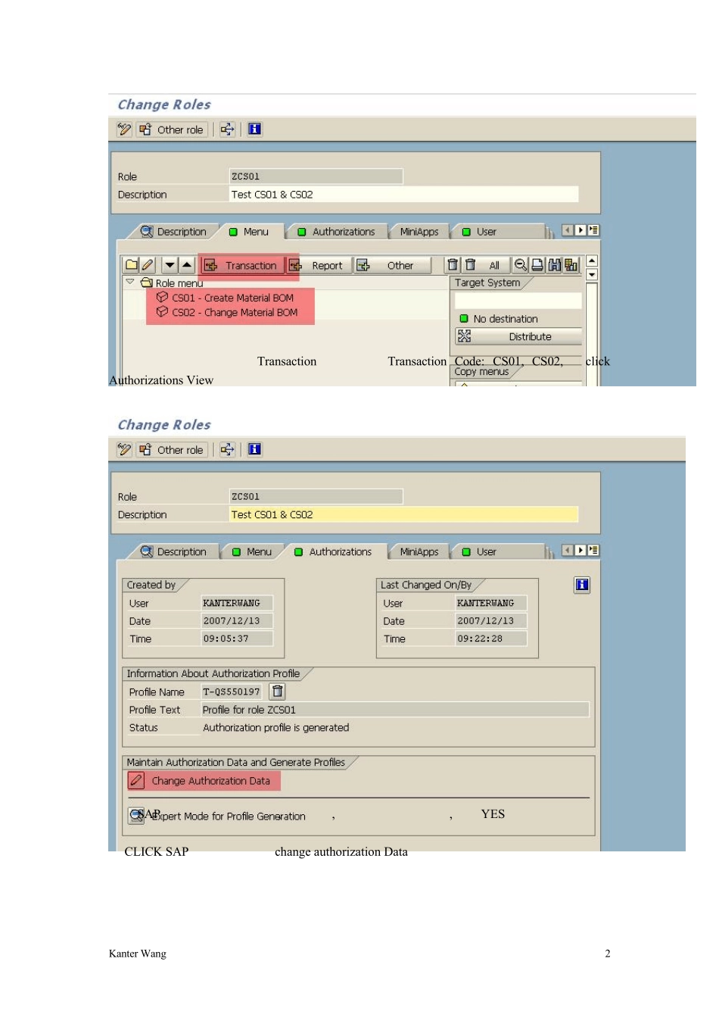Click transport arrow icon in upper screenshot toolbar
Screen dimensions: 719x1018
[227, 130]
